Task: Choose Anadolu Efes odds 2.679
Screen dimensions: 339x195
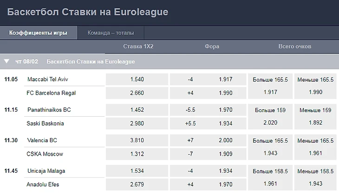Action: coord(137,184)
